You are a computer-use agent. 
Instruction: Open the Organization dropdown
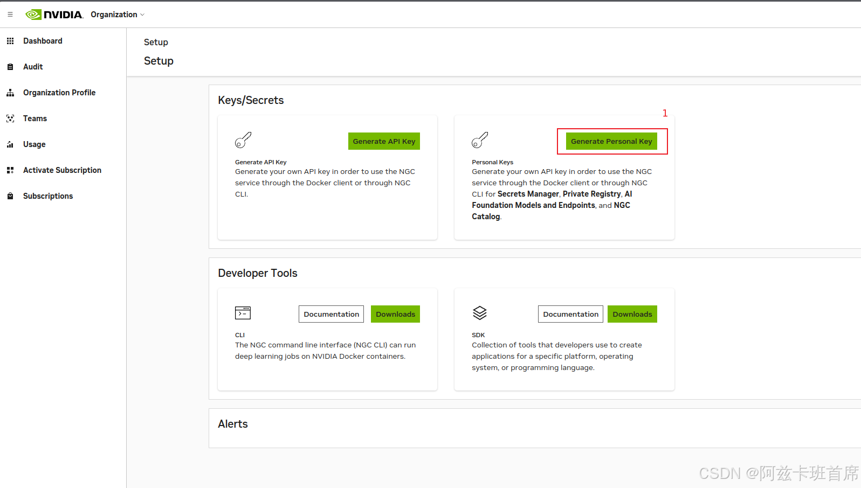tap(118, 15)
